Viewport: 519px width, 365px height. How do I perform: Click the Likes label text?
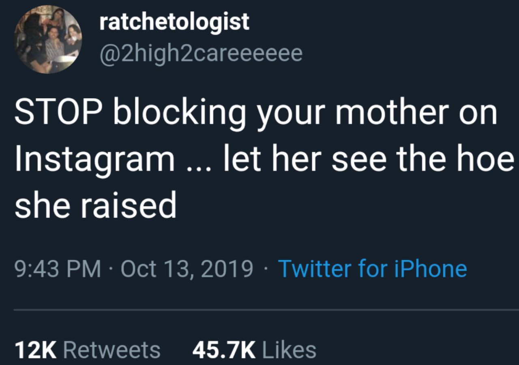pos(289,350)
